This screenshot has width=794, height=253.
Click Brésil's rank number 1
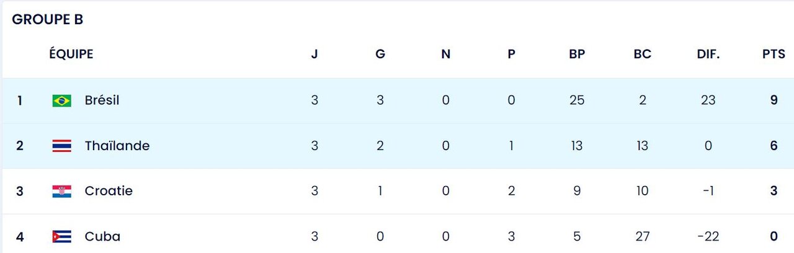(x=20, y=100)
